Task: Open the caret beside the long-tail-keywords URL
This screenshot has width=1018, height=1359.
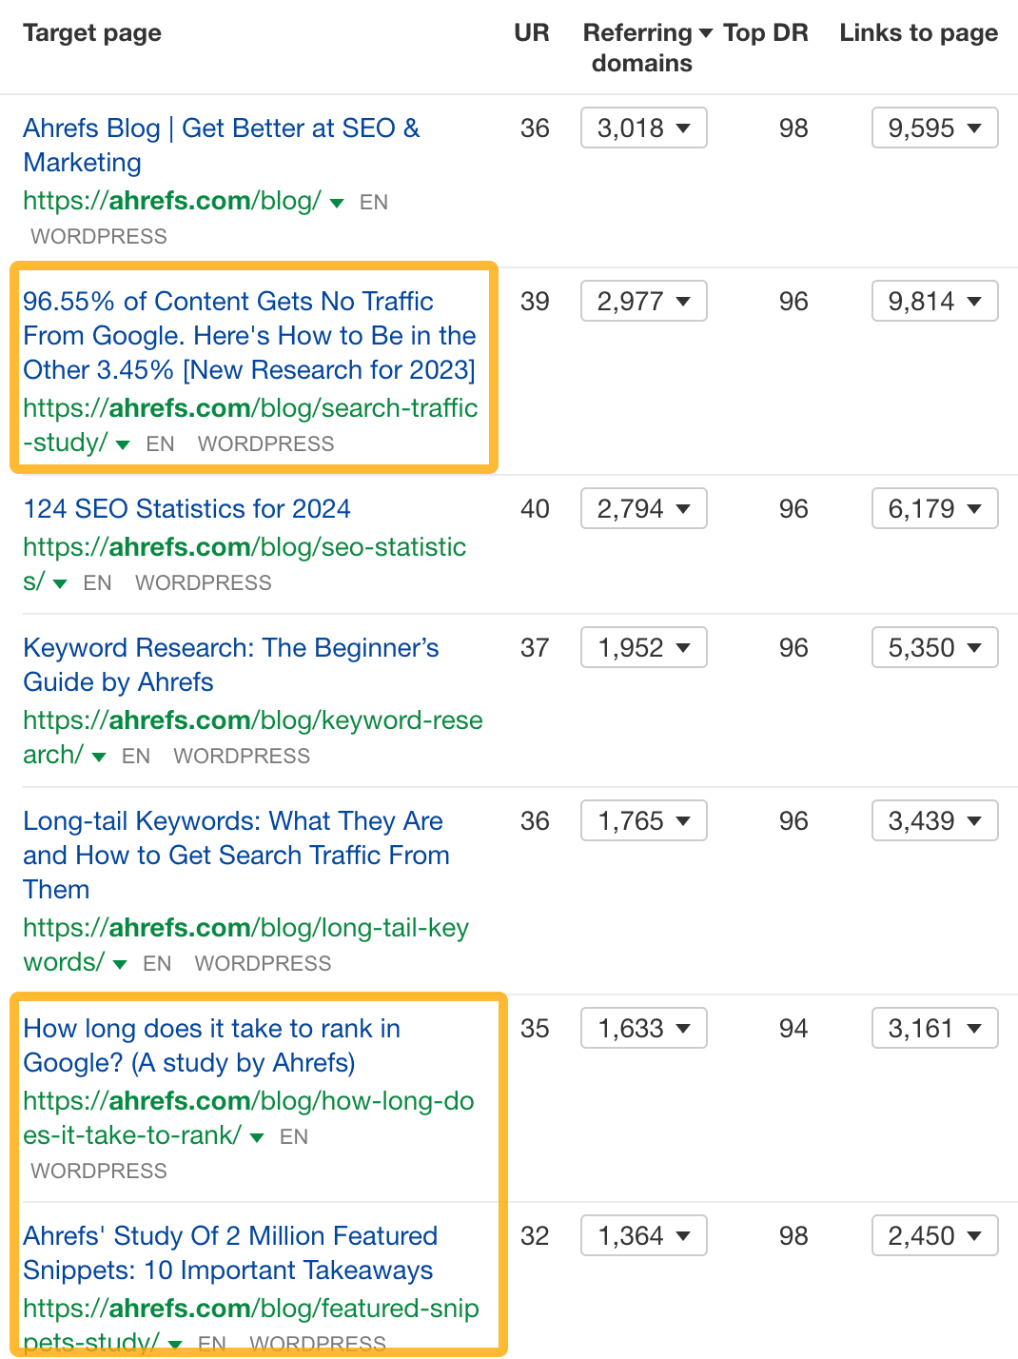Action: coord(119,963)
